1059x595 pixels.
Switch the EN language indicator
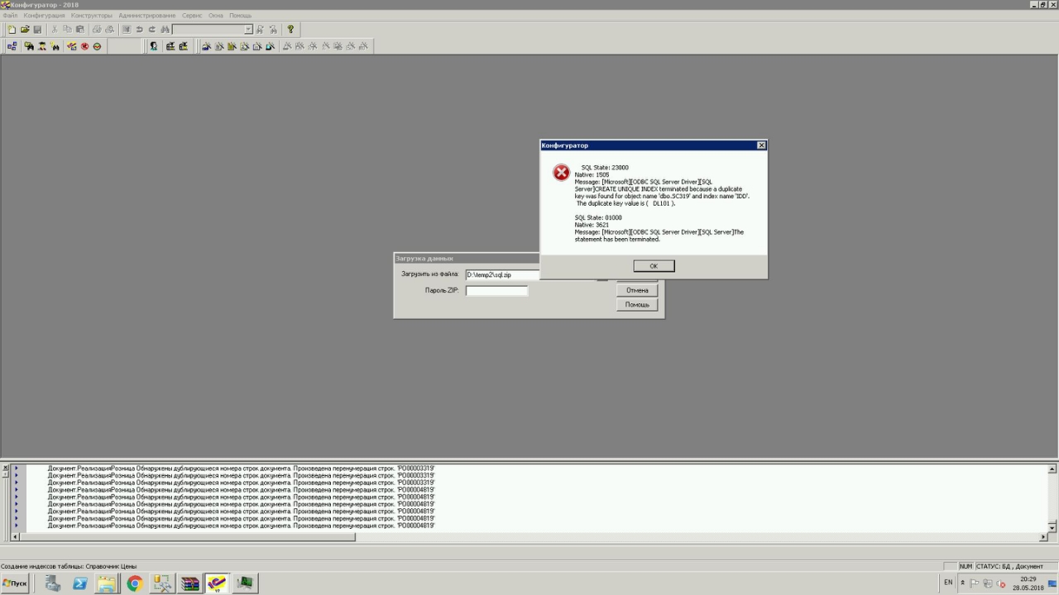click(948, 583)
